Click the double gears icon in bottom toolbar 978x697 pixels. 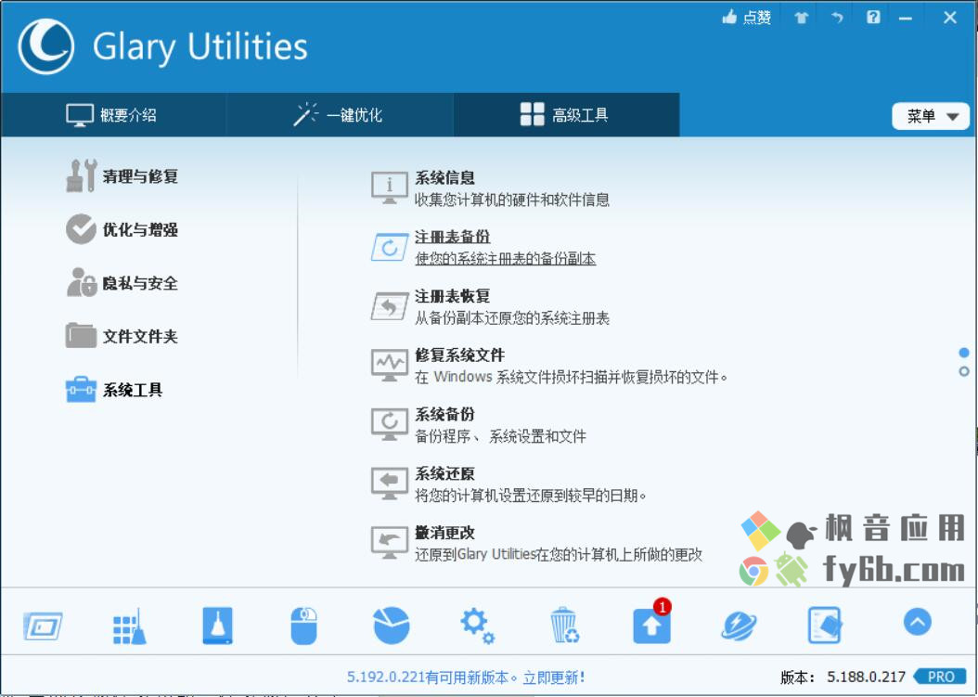[x=478, y=626]
